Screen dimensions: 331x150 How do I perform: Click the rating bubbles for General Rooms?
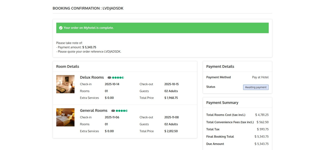122,111
